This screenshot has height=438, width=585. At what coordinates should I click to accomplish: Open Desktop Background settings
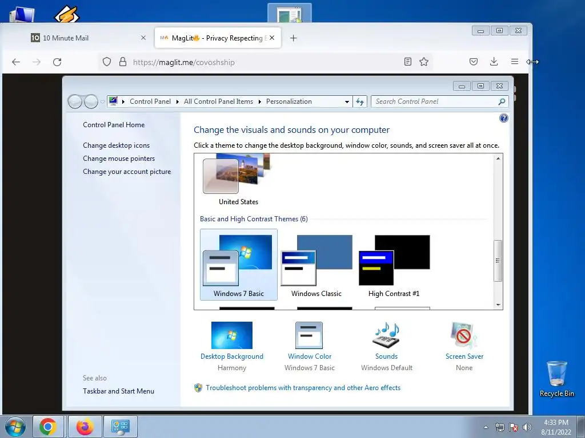tap(232, 346)
